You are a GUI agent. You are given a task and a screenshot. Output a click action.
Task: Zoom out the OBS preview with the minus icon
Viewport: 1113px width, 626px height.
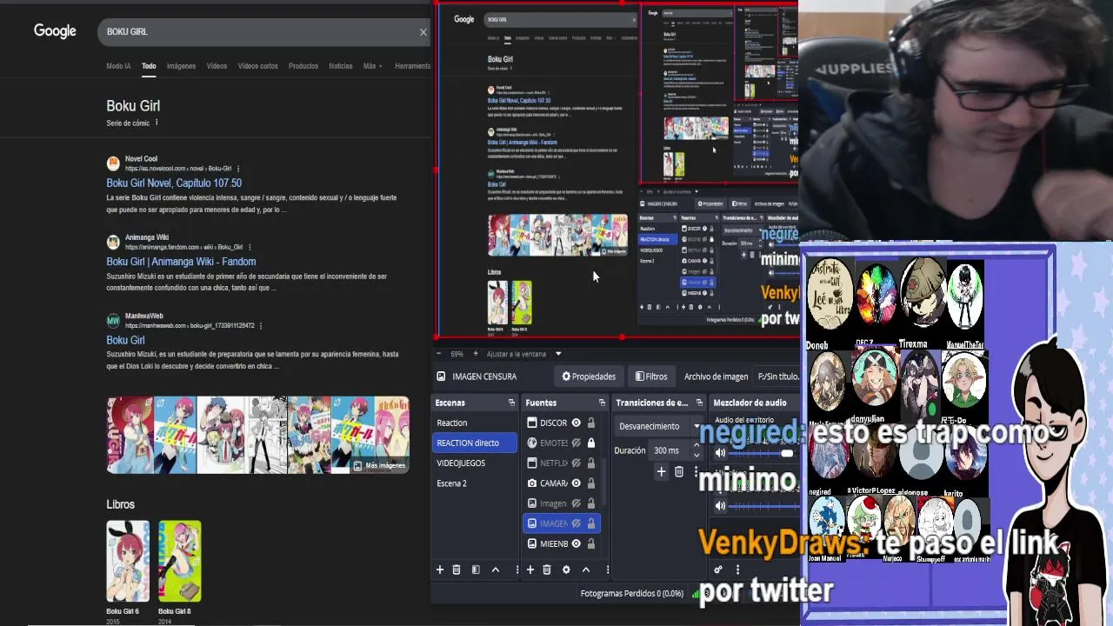438,354
